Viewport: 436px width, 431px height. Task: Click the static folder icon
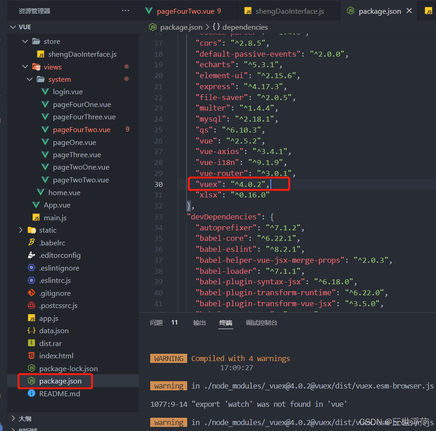pos(32,230)
